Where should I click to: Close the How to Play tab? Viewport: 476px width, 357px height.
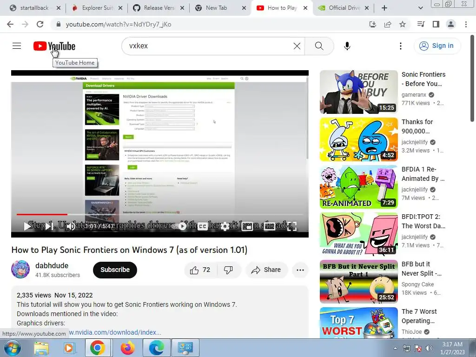click(x=305, y=8)
